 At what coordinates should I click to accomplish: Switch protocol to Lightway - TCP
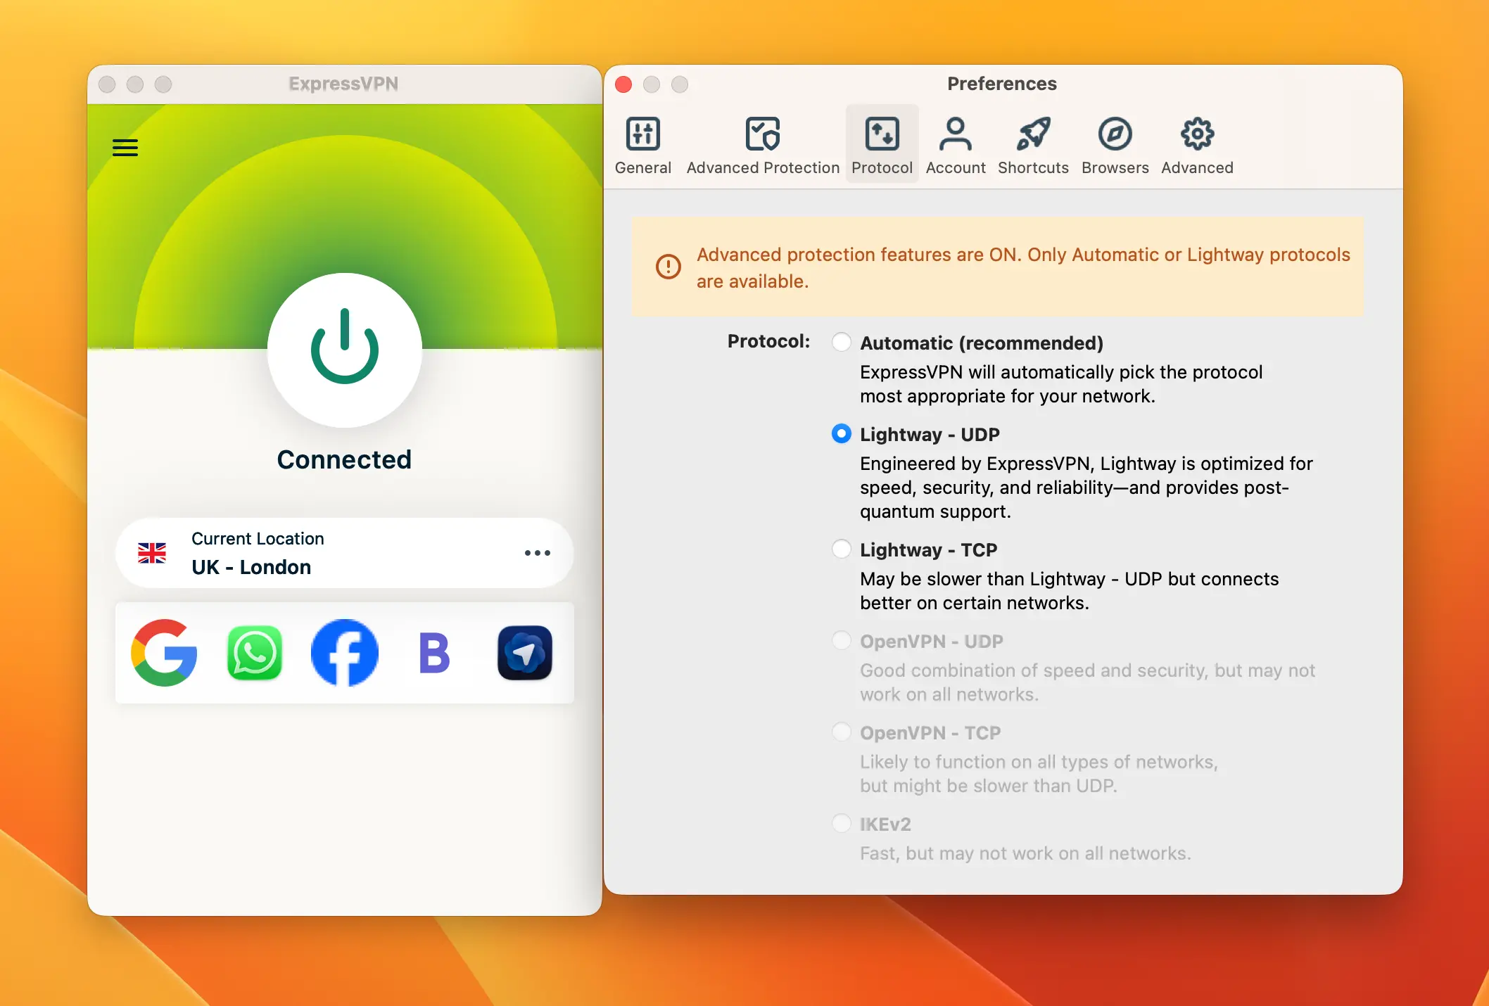click(841, 549)
